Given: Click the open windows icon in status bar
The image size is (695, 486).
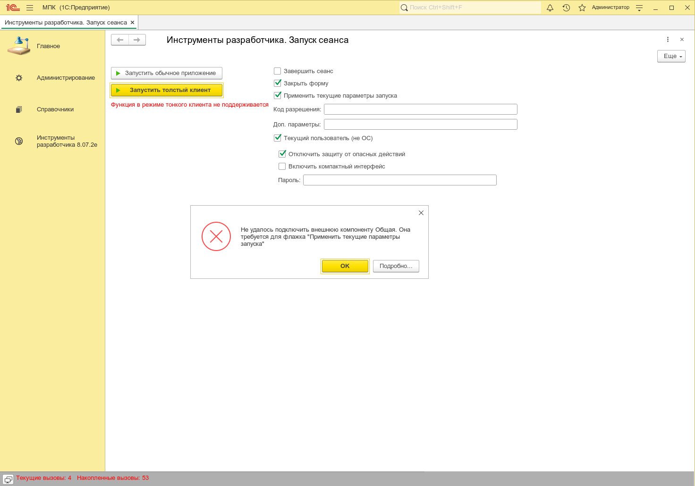Looking at the screenshot, I should [8, 479].
